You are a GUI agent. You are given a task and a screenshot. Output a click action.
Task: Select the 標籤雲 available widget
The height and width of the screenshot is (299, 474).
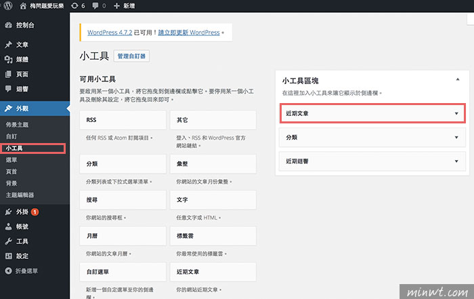(213, 236)
